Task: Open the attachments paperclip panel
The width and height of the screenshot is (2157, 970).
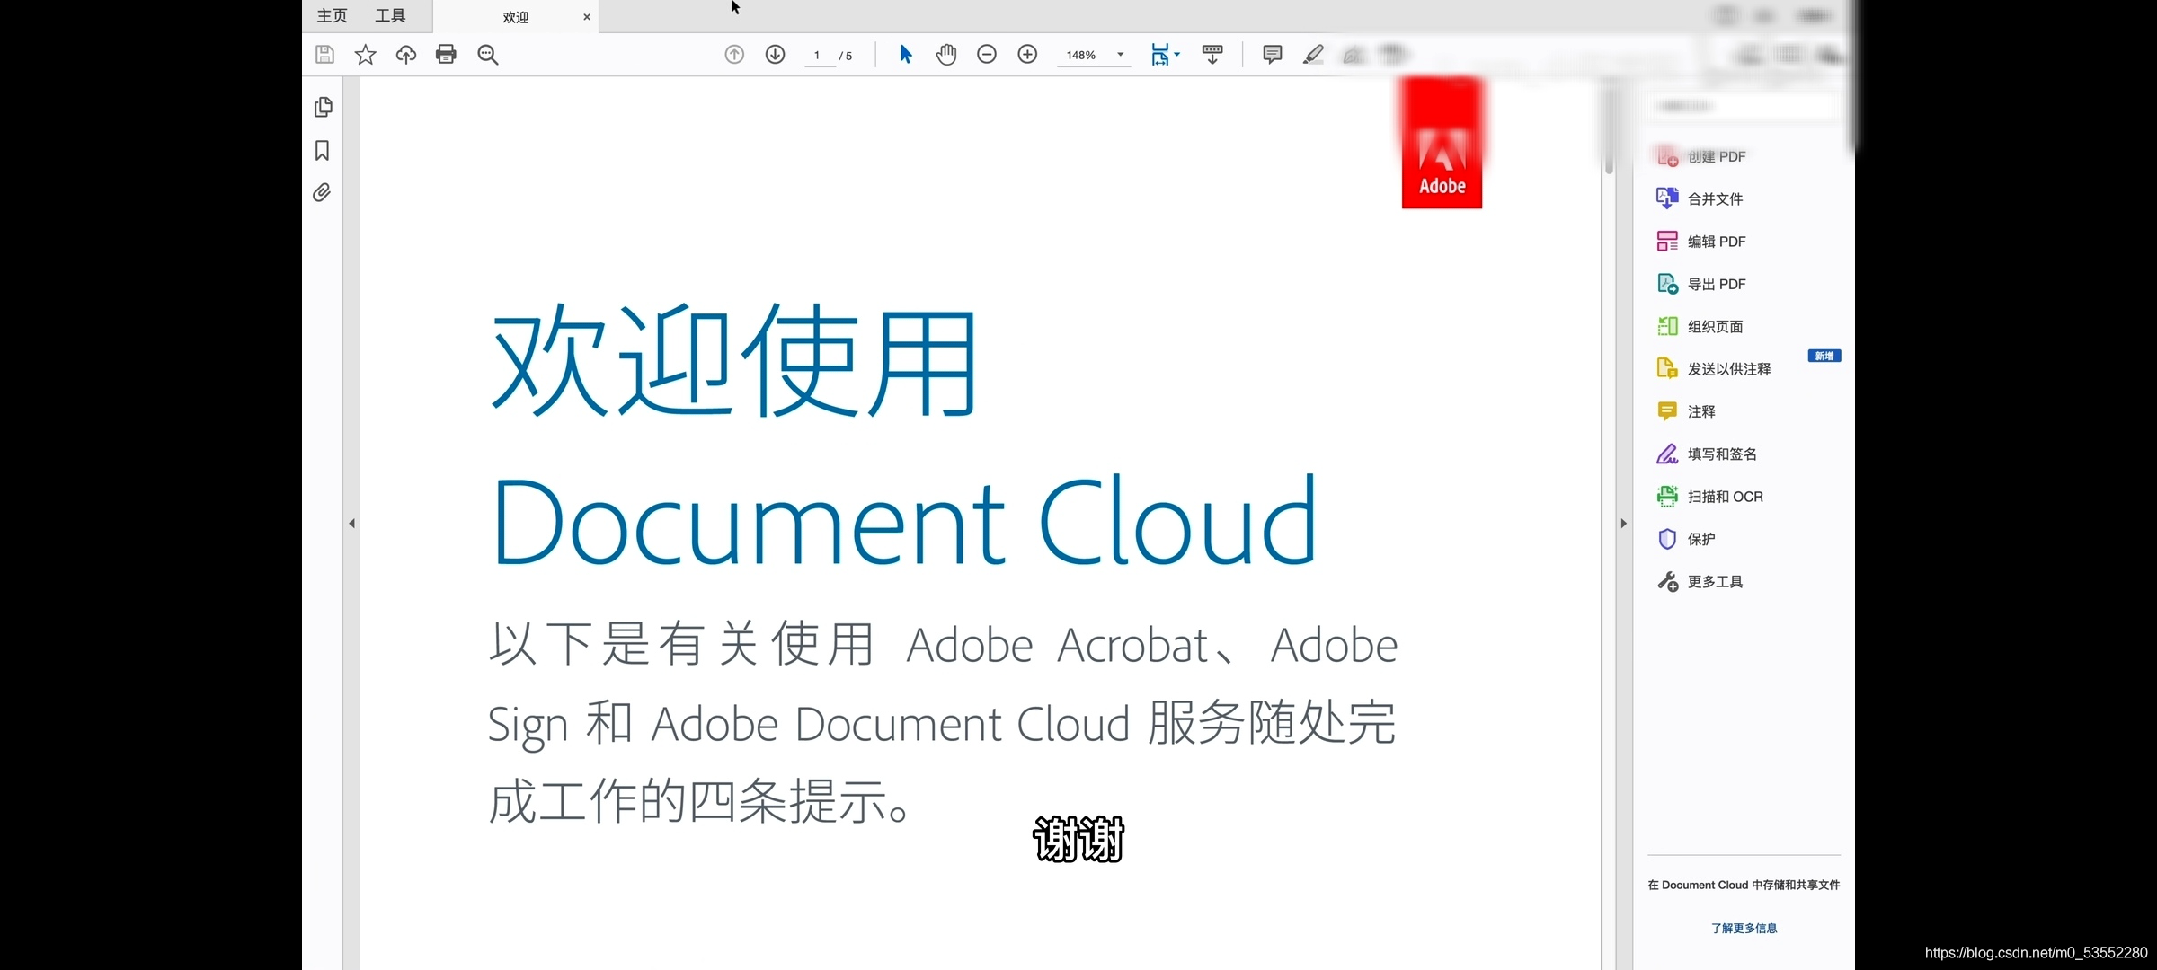Action: click(x=322, y=192)
